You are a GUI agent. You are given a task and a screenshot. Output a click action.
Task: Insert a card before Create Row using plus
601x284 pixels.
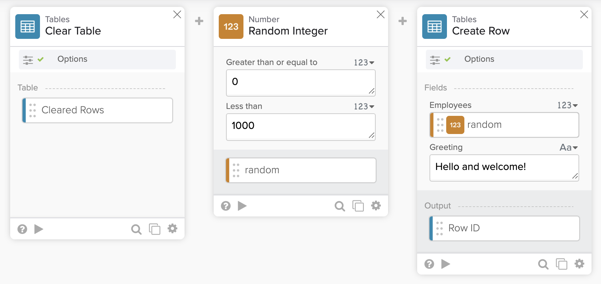(x=403, y=21)
